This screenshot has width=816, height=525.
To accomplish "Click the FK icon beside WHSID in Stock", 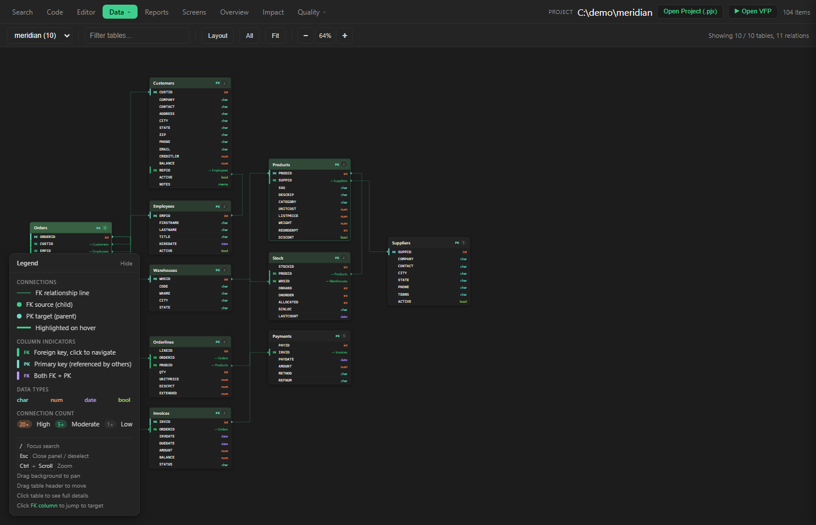I will [275, 281].
